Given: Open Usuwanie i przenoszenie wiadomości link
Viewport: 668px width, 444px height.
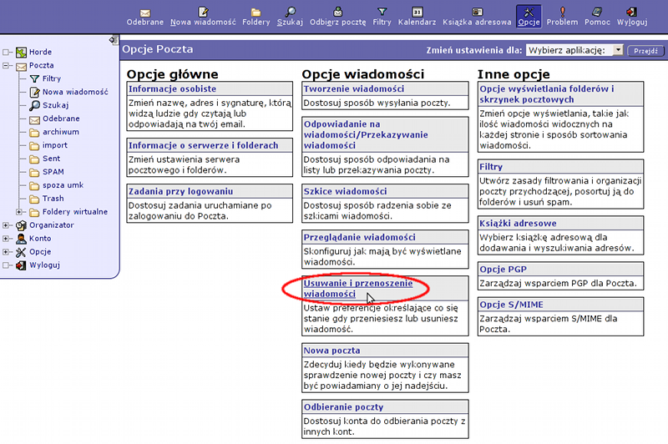Looking at the screenshot, I should (x=358, y=288).
